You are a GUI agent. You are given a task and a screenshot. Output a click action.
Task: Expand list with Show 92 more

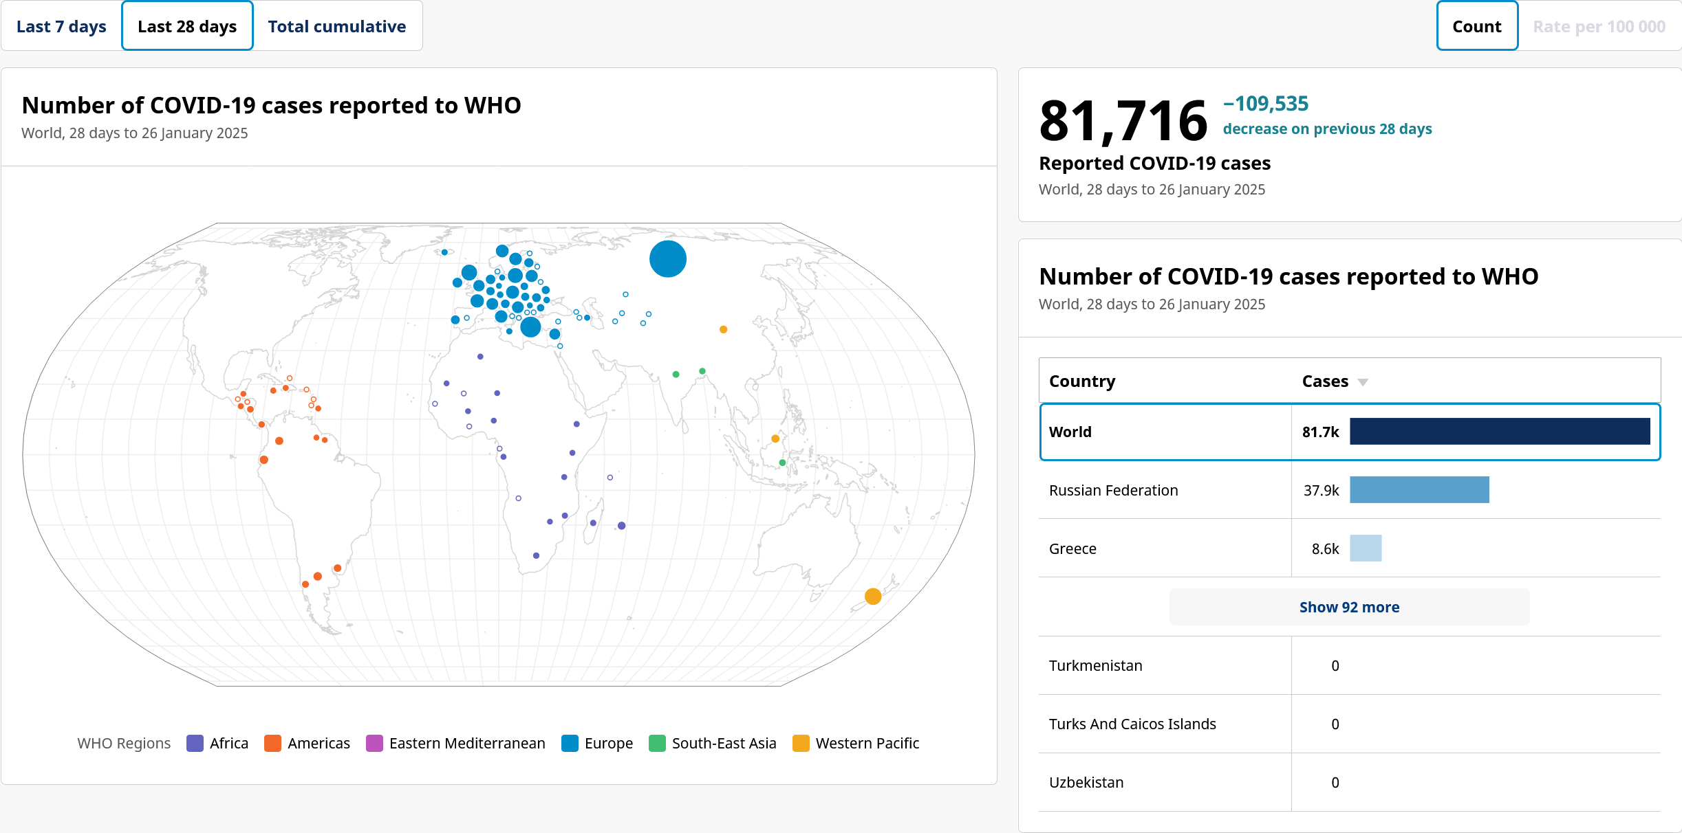1348,607
